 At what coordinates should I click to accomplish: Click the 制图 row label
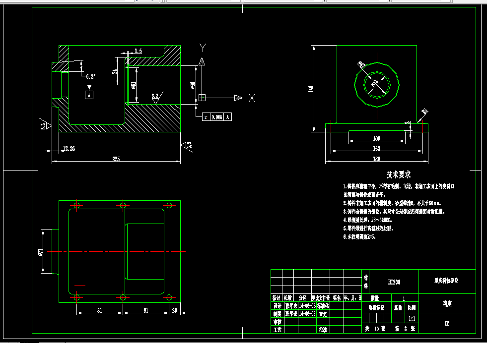coord(278,314)
